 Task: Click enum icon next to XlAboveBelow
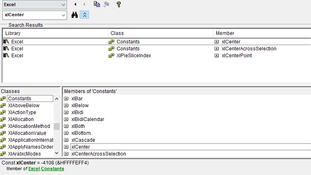coord(3,106)
